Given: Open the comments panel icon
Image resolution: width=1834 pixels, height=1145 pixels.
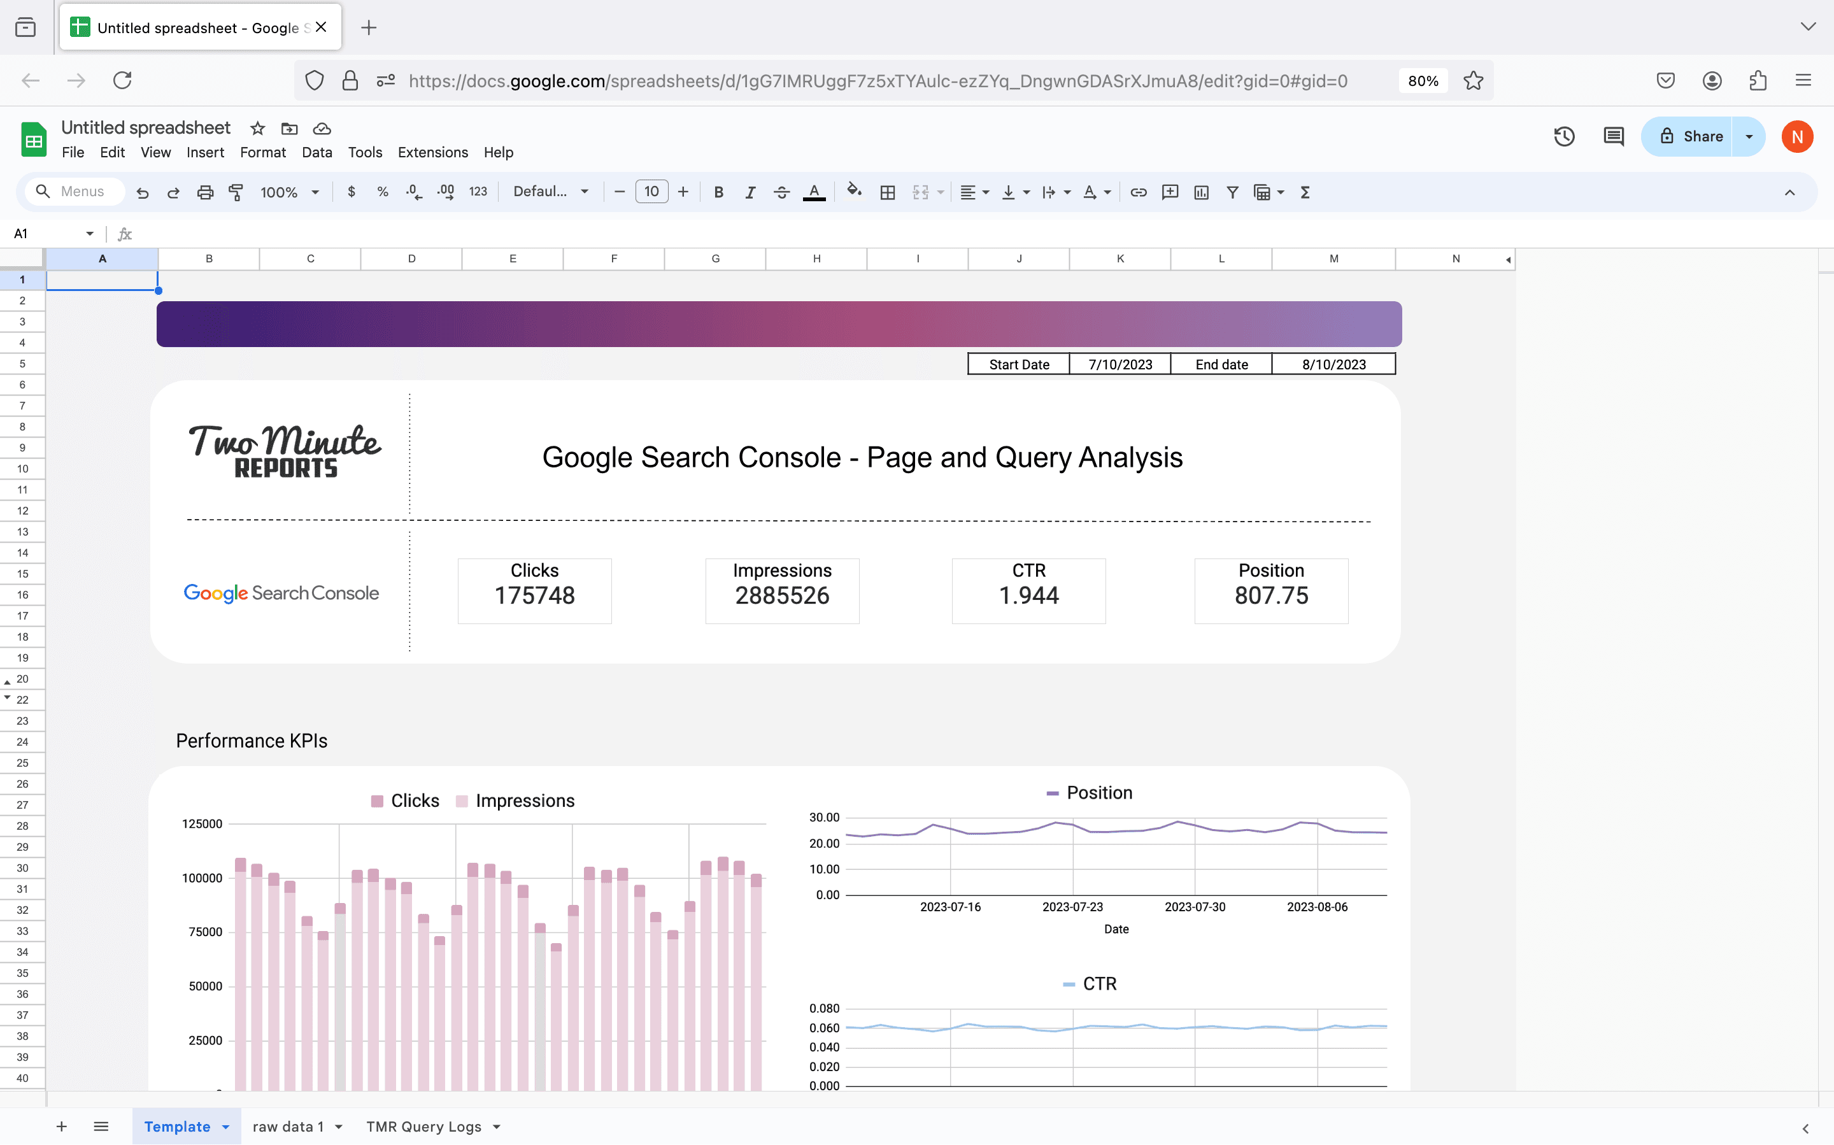Looking at the screenshot, I should 1613,137.
